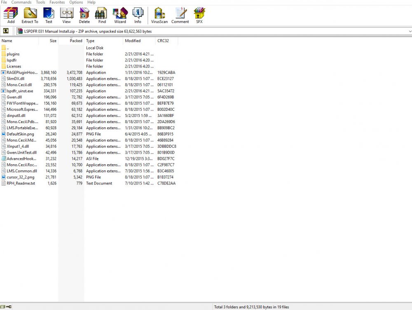Launch the Wizard tool
This screenshot has width=412, height=310.
pos(120,15)
